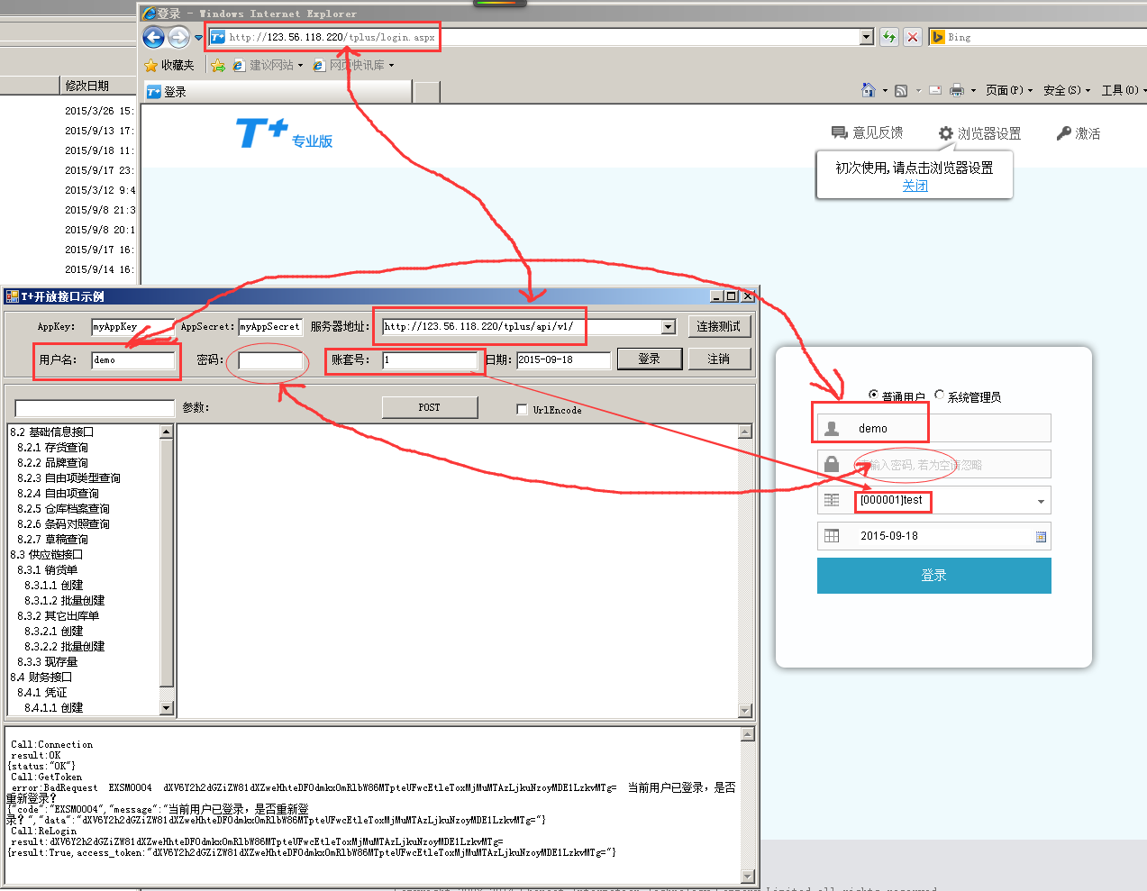This screenshot has height=891, width=1147.
Task: Click the 密码 field in the API window
Action: (270, 360)
